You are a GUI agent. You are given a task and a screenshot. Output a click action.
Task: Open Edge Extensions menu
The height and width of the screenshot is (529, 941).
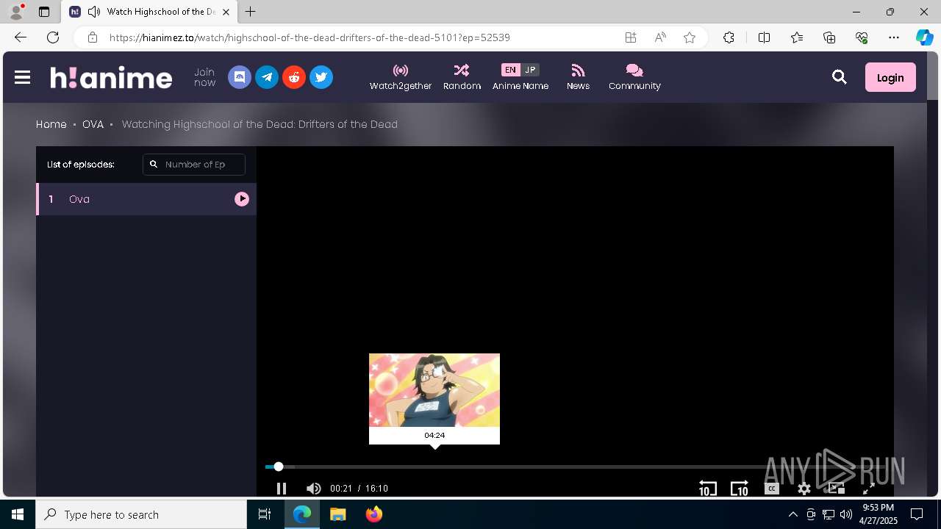click(x=729, y=37)
